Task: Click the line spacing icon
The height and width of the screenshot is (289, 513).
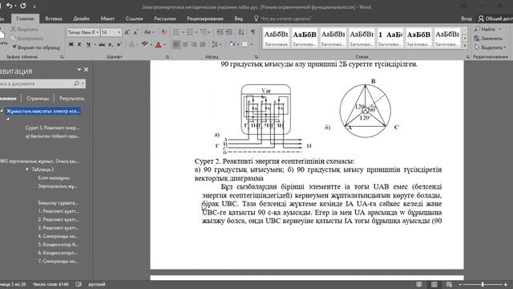Action: point(216,44)
